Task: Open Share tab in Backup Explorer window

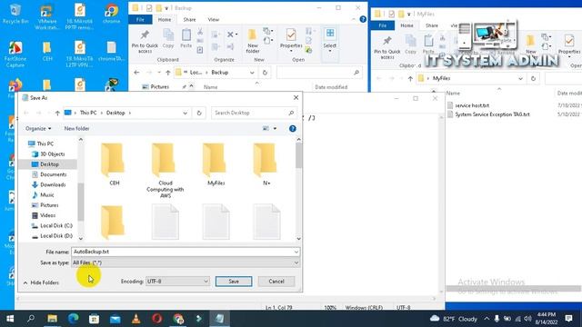Action: [x=189, y=20]
